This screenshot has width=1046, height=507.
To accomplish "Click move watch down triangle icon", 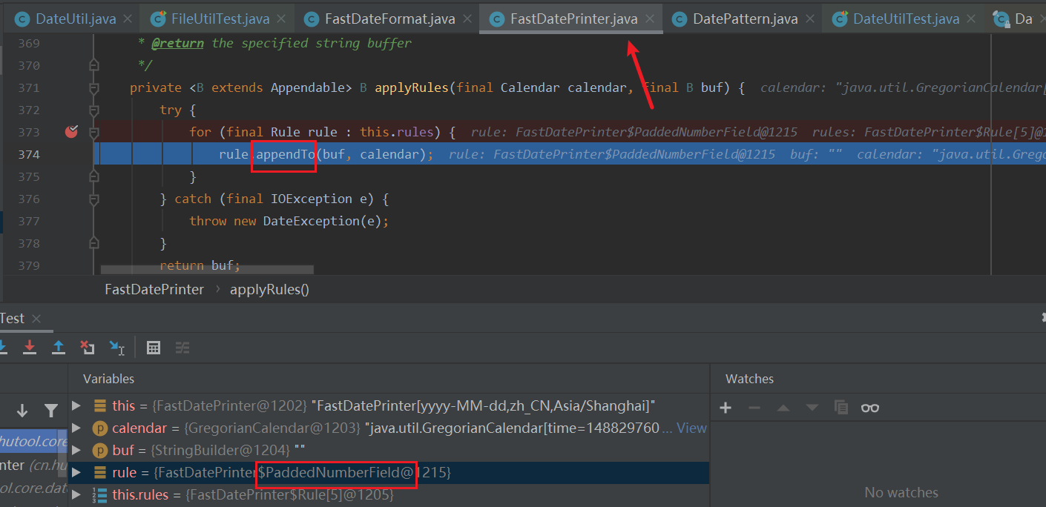I will pos(812,408).
